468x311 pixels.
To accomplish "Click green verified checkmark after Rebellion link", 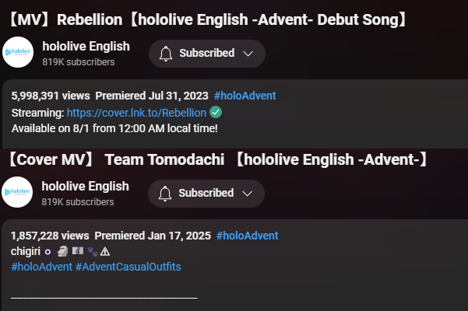I will click(216, 112).
